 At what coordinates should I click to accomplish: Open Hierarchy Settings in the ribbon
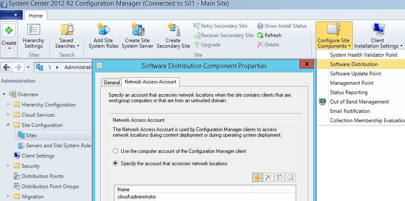point(33,36)
